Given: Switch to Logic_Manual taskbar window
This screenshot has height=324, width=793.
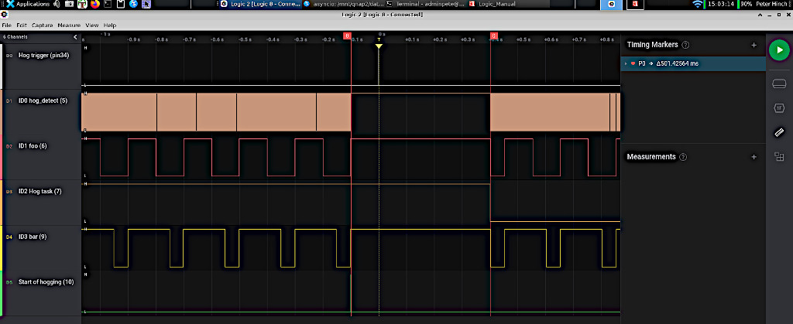Looking at the screenshot, I should (507, 4).
